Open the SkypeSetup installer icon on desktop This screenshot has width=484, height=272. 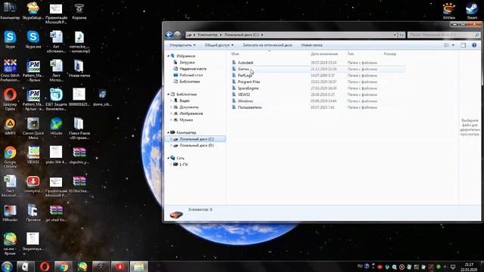[33, 11]
